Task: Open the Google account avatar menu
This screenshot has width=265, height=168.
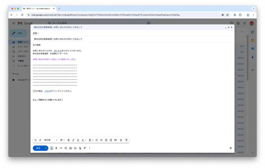Action: coord(252,23)
